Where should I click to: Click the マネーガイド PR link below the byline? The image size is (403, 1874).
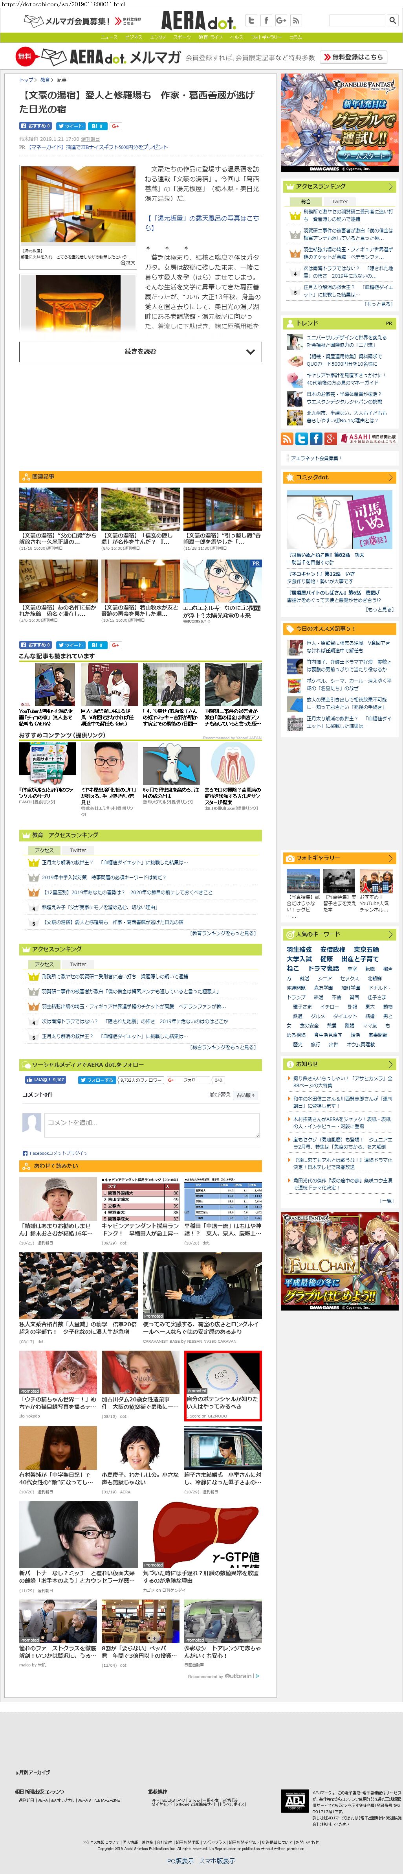click(x=97, y=147)
